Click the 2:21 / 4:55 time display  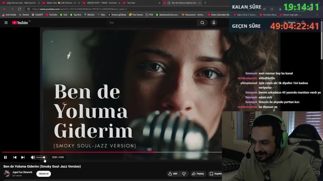[58, 157]
